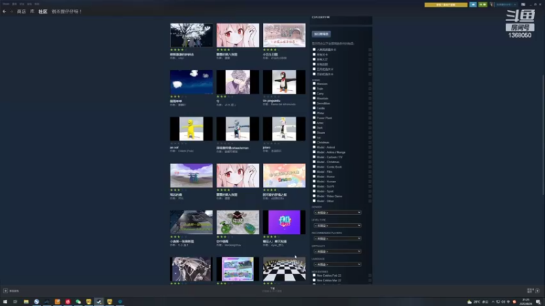Open the purple Fall Guys thumbnail

(x=284, y=222)
